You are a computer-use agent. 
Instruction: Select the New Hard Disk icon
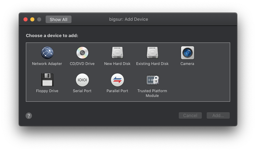[117, 53]
